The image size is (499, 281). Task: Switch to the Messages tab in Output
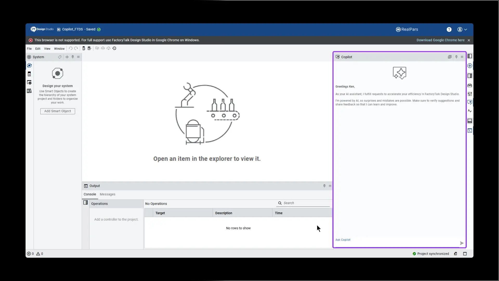point(107,194)
